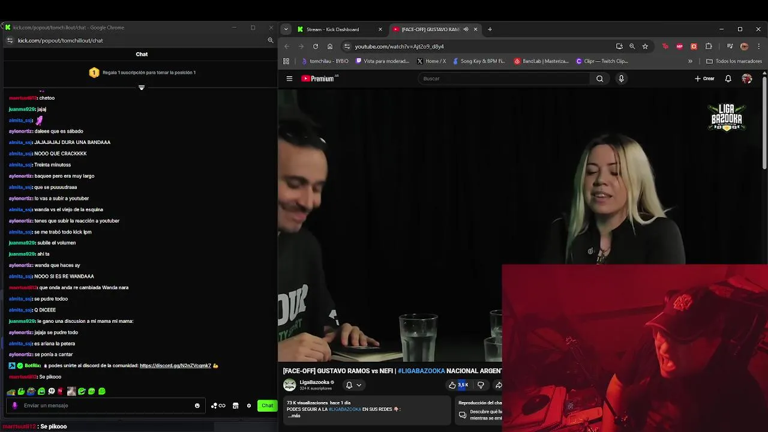This screenshot has height=432, width=768.
Task: Show more bookmarks with the double chevron
Action: click(690, 61)
